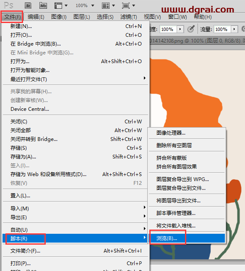Expand the screen mode dropdown arrow
This screenshot has width=245, height=271.
[133, 6]
